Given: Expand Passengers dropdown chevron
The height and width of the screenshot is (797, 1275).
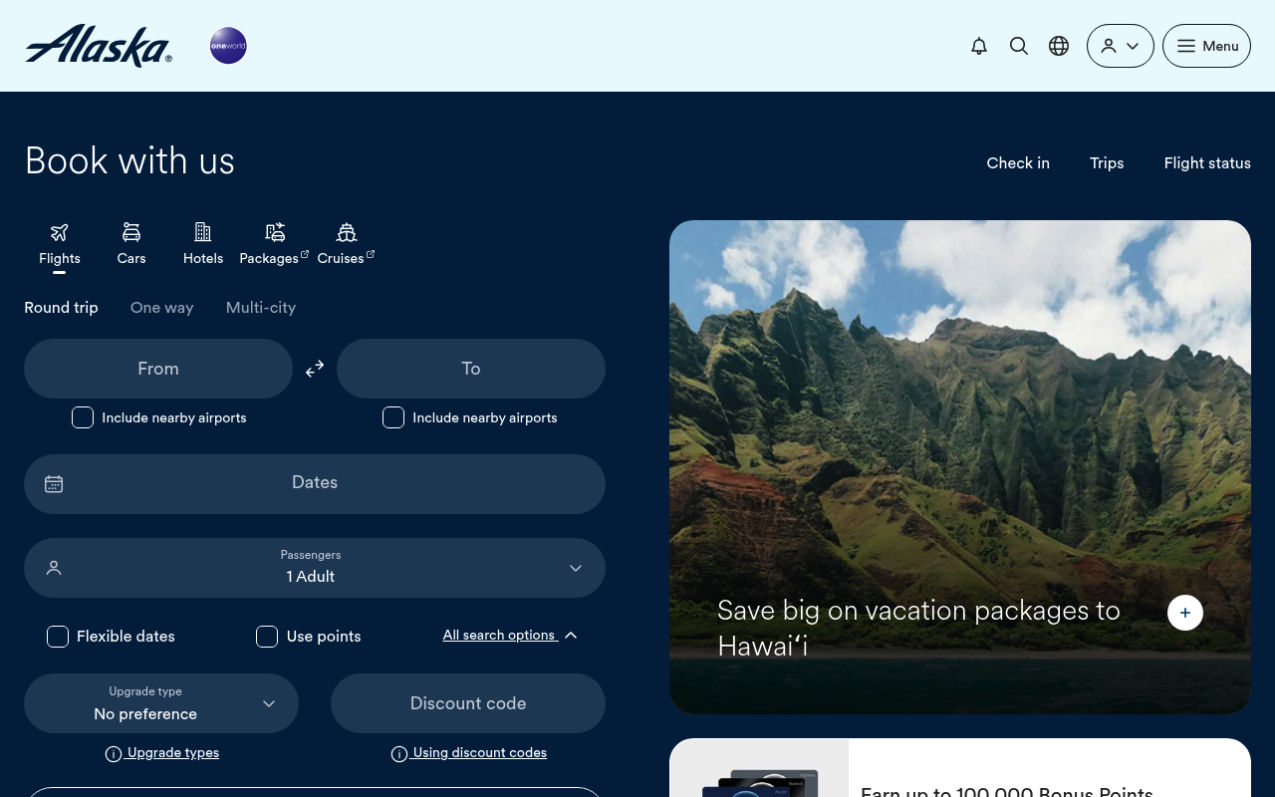Looking at the screenshot, I should click(x=576, y=568).
